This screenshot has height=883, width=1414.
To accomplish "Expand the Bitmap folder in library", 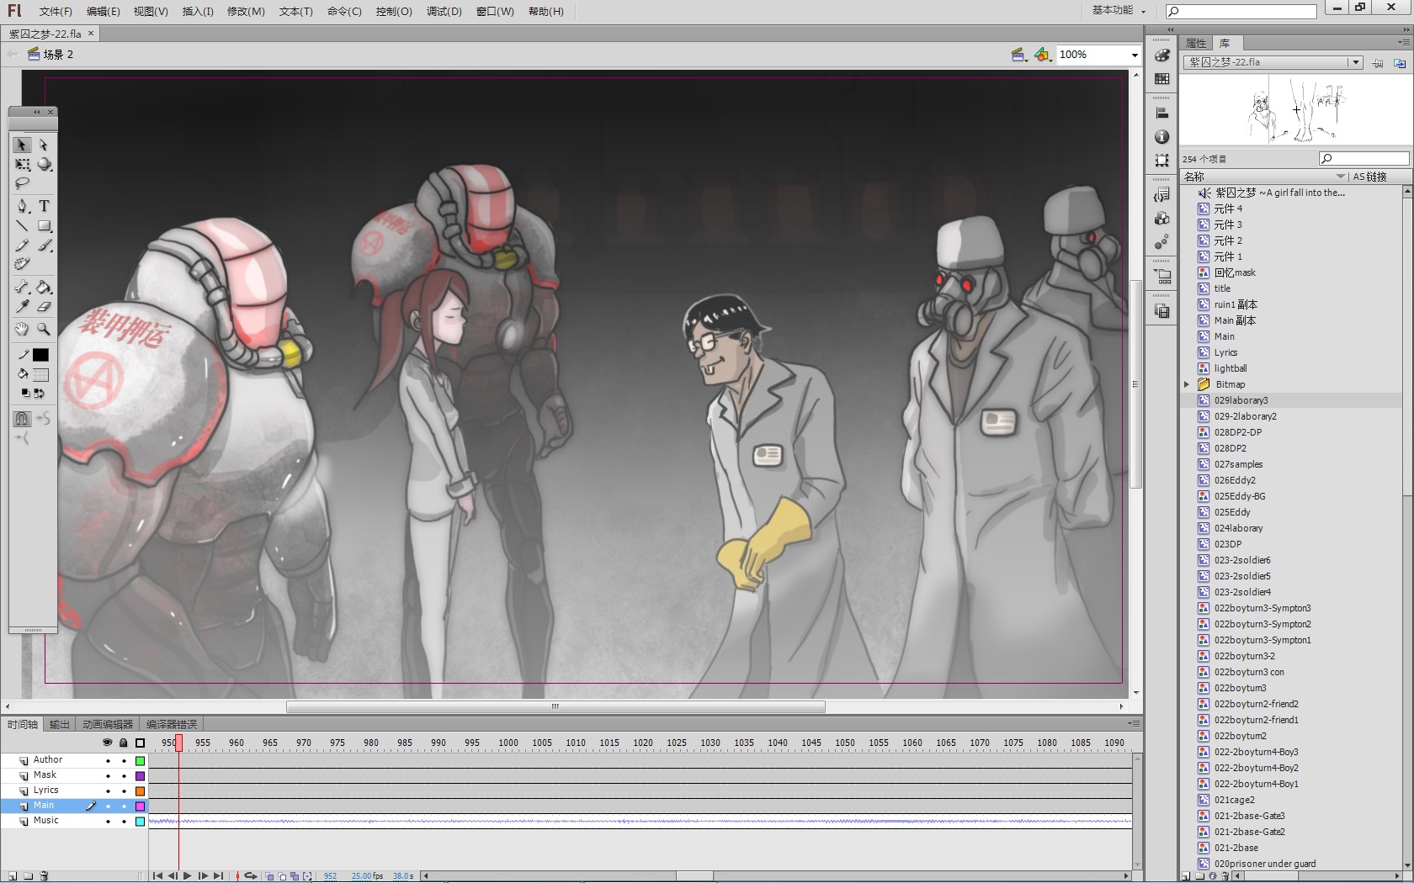I will tap(1187, 384).
